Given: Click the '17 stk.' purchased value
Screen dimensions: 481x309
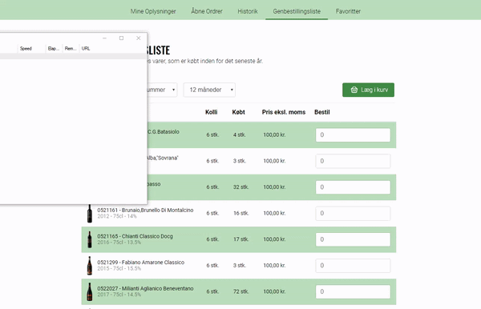Looking at the screenshot, I should click(x=240, y=239).
